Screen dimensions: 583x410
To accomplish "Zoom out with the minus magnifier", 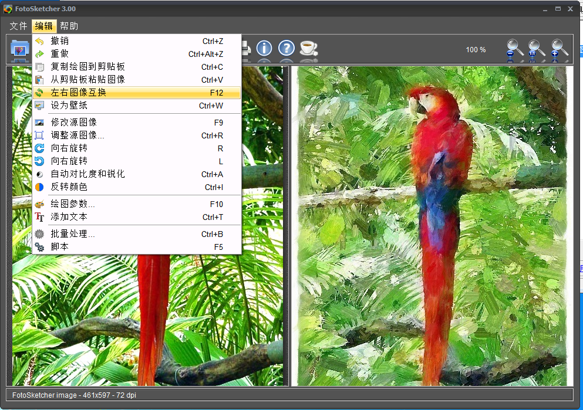I will [515, 50].
